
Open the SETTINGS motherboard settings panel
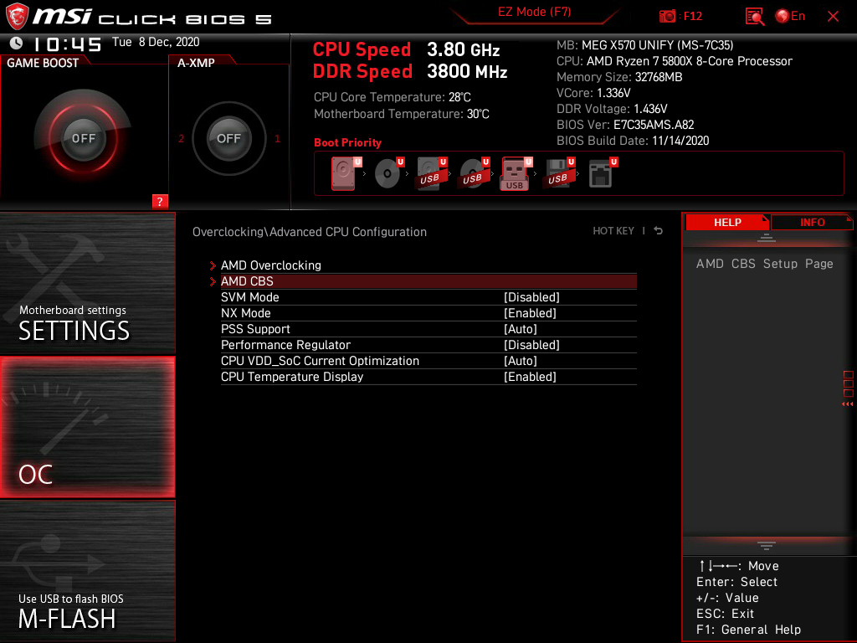coord(87,283)
